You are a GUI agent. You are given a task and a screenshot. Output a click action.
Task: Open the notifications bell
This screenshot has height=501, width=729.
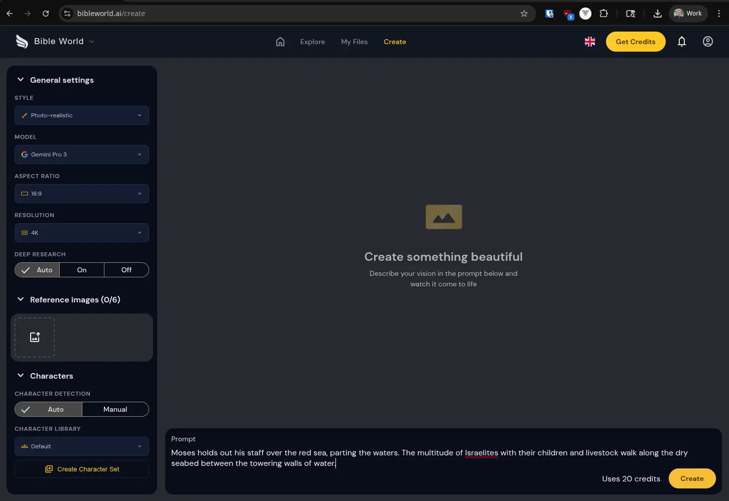(x=681, y=42)
